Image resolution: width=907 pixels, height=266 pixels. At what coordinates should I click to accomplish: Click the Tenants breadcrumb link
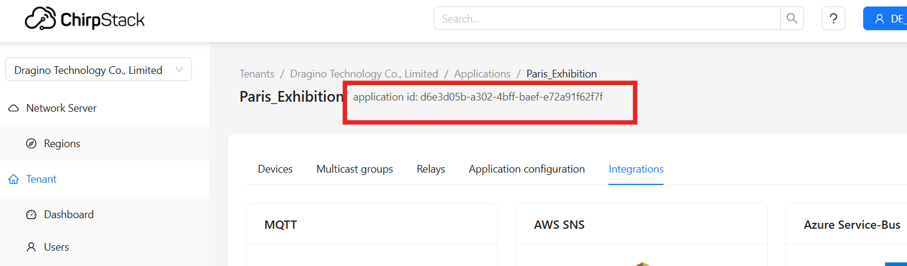[257, 74]
